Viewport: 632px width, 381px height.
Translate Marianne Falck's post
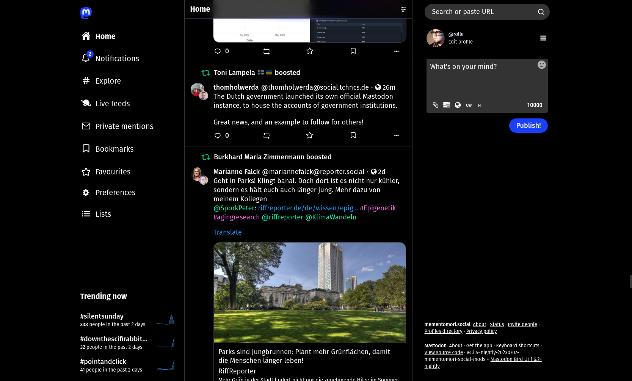click(x=227, y=232)
